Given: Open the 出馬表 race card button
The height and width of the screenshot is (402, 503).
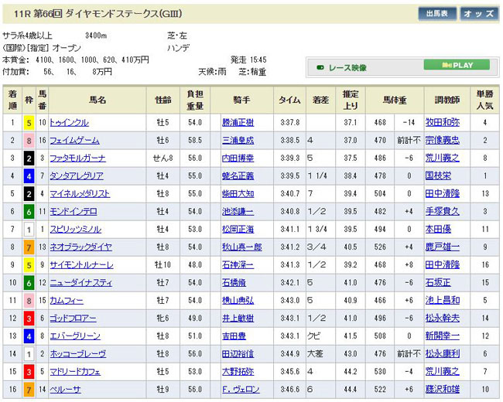Looking at the screenshot, I should [437, 14].
